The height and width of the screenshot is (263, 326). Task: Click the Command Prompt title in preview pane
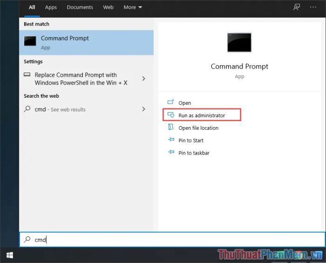coord(239,67)
